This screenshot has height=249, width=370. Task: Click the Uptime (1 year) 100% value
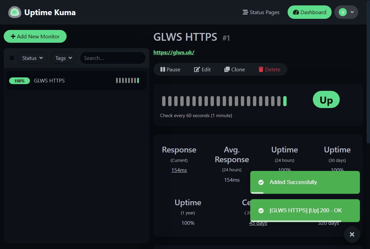(x=188, y=223)
